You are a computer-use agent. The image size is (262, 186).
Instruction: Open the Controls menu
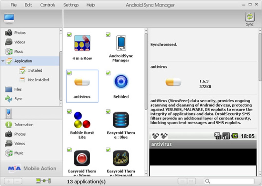[x=48, y=5]
